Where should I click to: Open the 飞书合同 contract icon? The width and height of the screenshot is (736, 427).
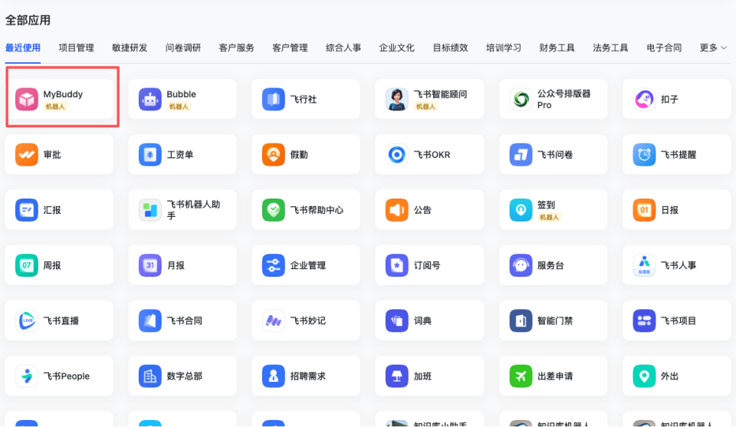[x=150, y=320]
